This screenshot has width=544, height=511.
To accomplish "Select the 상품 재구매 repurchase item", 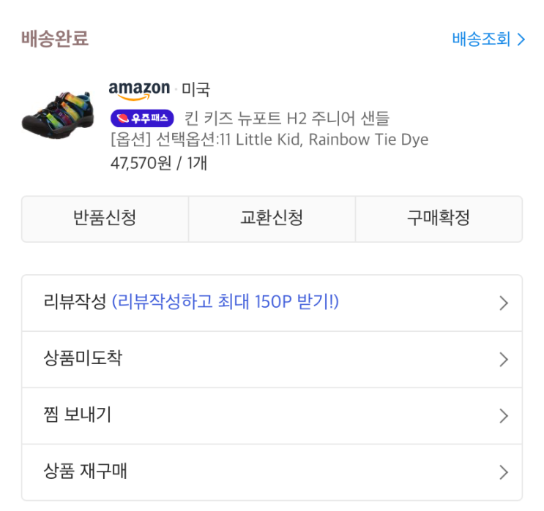I will point(85,472).
